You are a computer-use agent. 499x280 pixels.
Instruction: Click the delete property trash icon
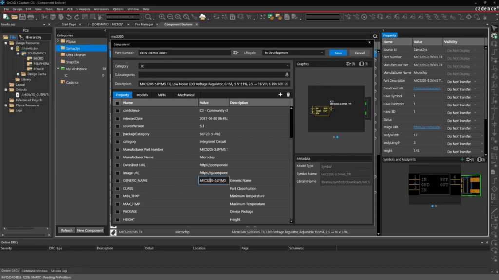click(x=288, y=95)
